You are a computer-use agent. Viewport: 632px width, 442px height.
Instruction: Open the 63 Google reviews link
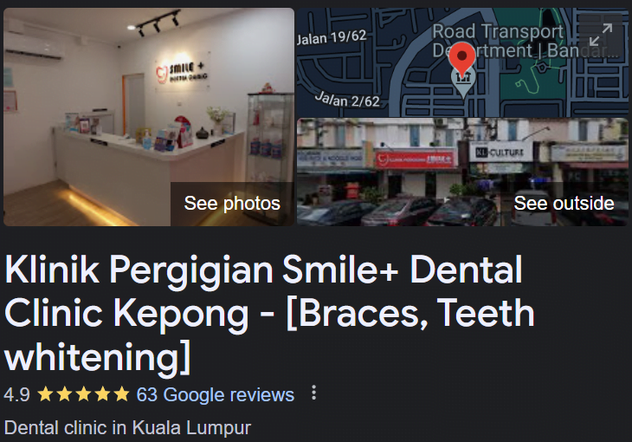(216, 395)
